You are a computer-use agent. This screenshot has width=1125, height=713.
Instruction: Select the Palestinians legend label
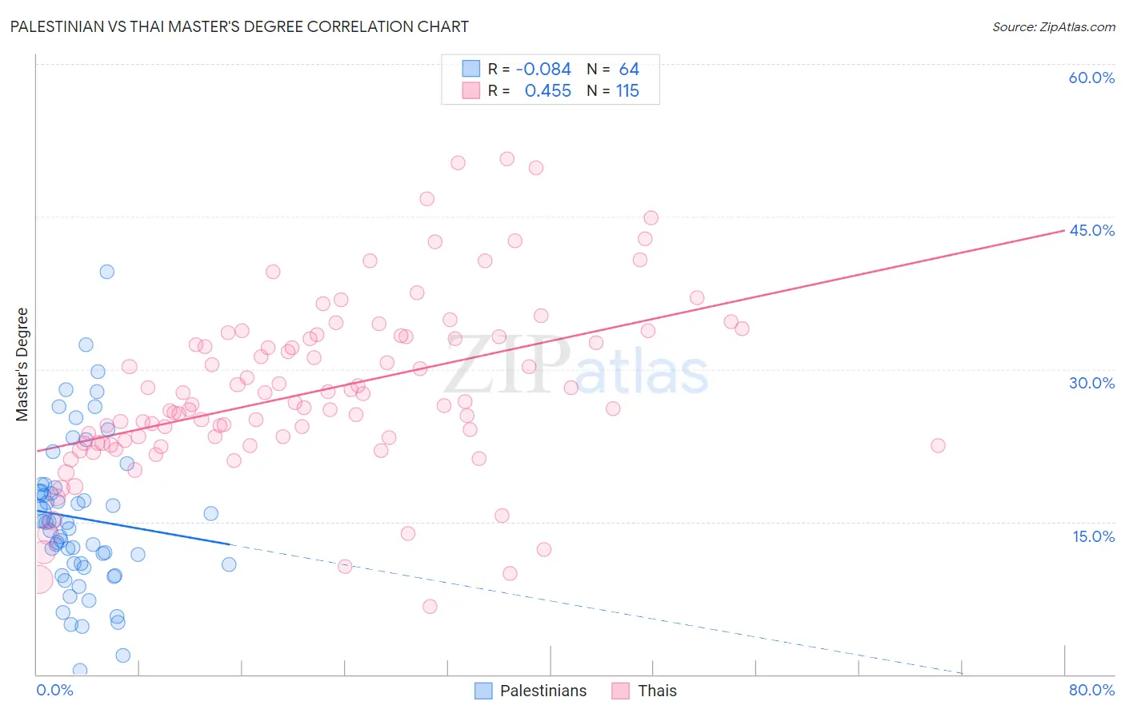(x=543, y=691)
